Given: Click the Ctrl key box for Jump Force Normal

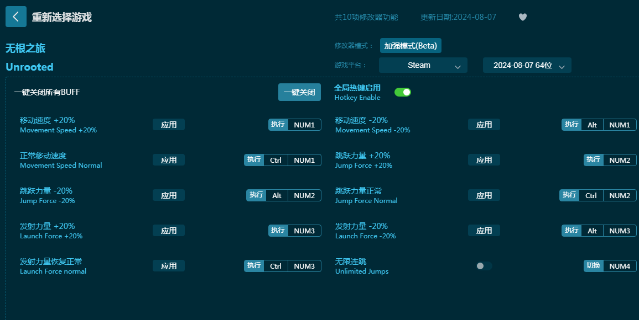Looking at the screenshot, I should (591, 195).
